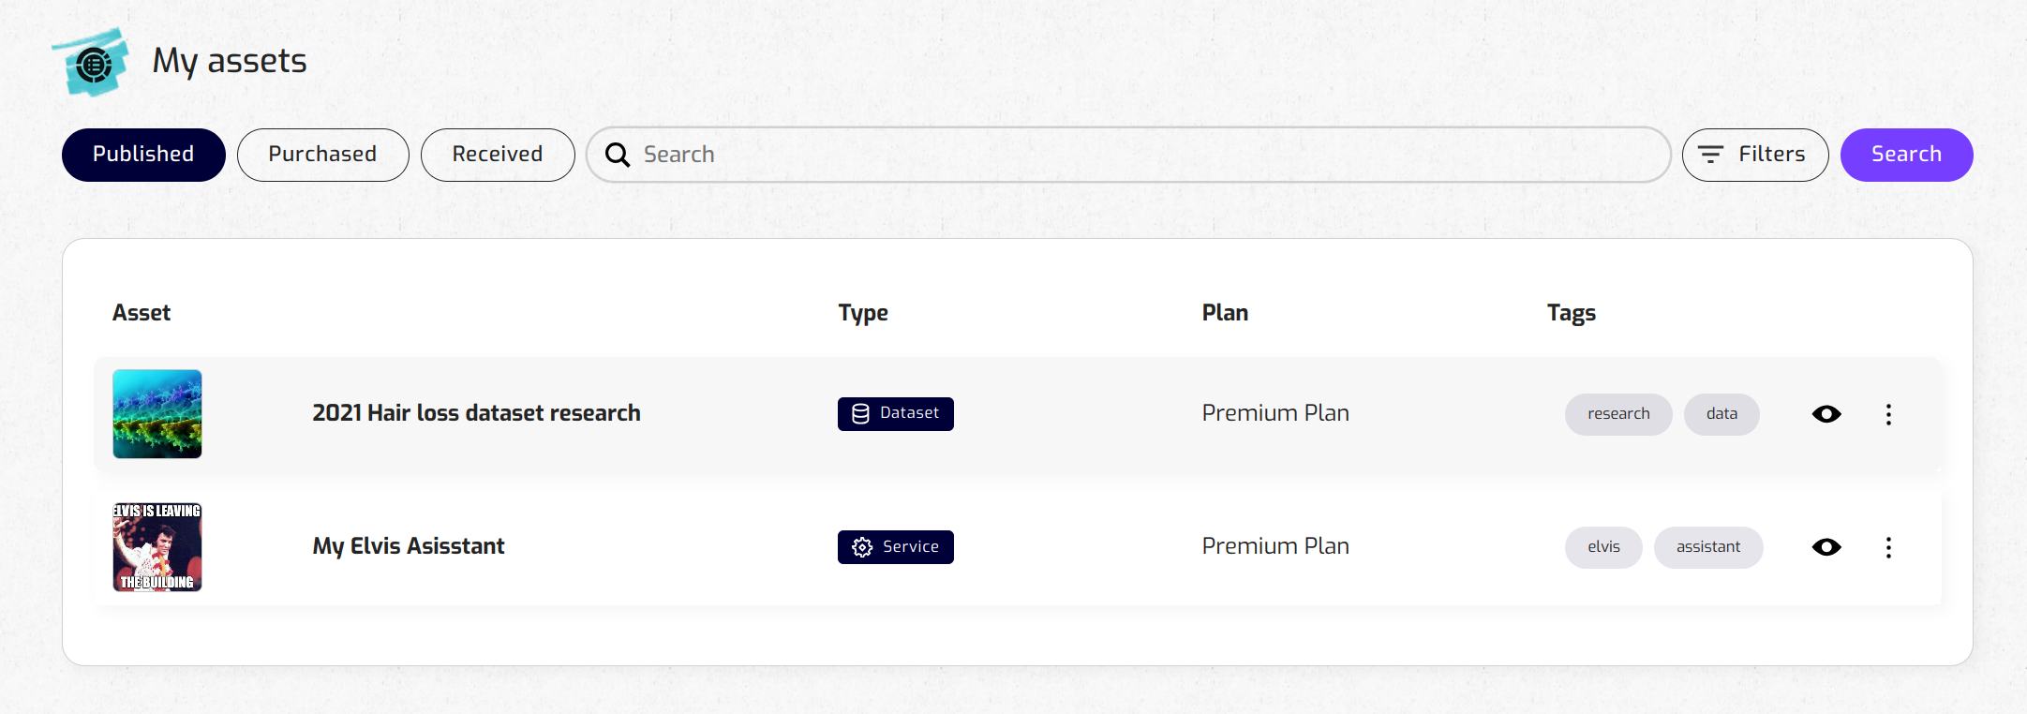Viewport: 2027px width, 714px height.
Task: Toggle visibility eye for My Elvis Asisstant
Action: [1826, 547]
